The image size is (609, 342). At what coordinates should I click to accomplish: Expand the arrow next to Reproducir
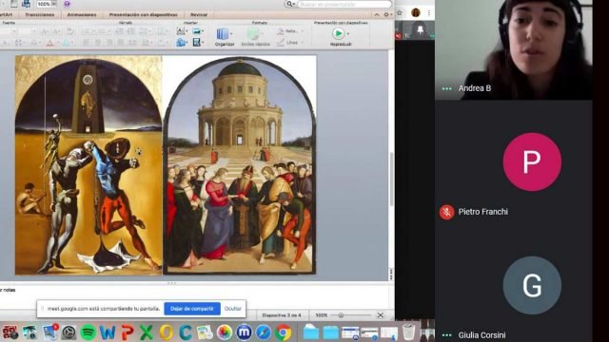(x=348, y=34)
